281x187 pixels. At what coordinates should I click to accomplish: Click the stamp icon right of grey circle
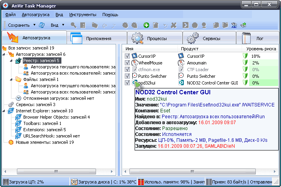(204, 25)
